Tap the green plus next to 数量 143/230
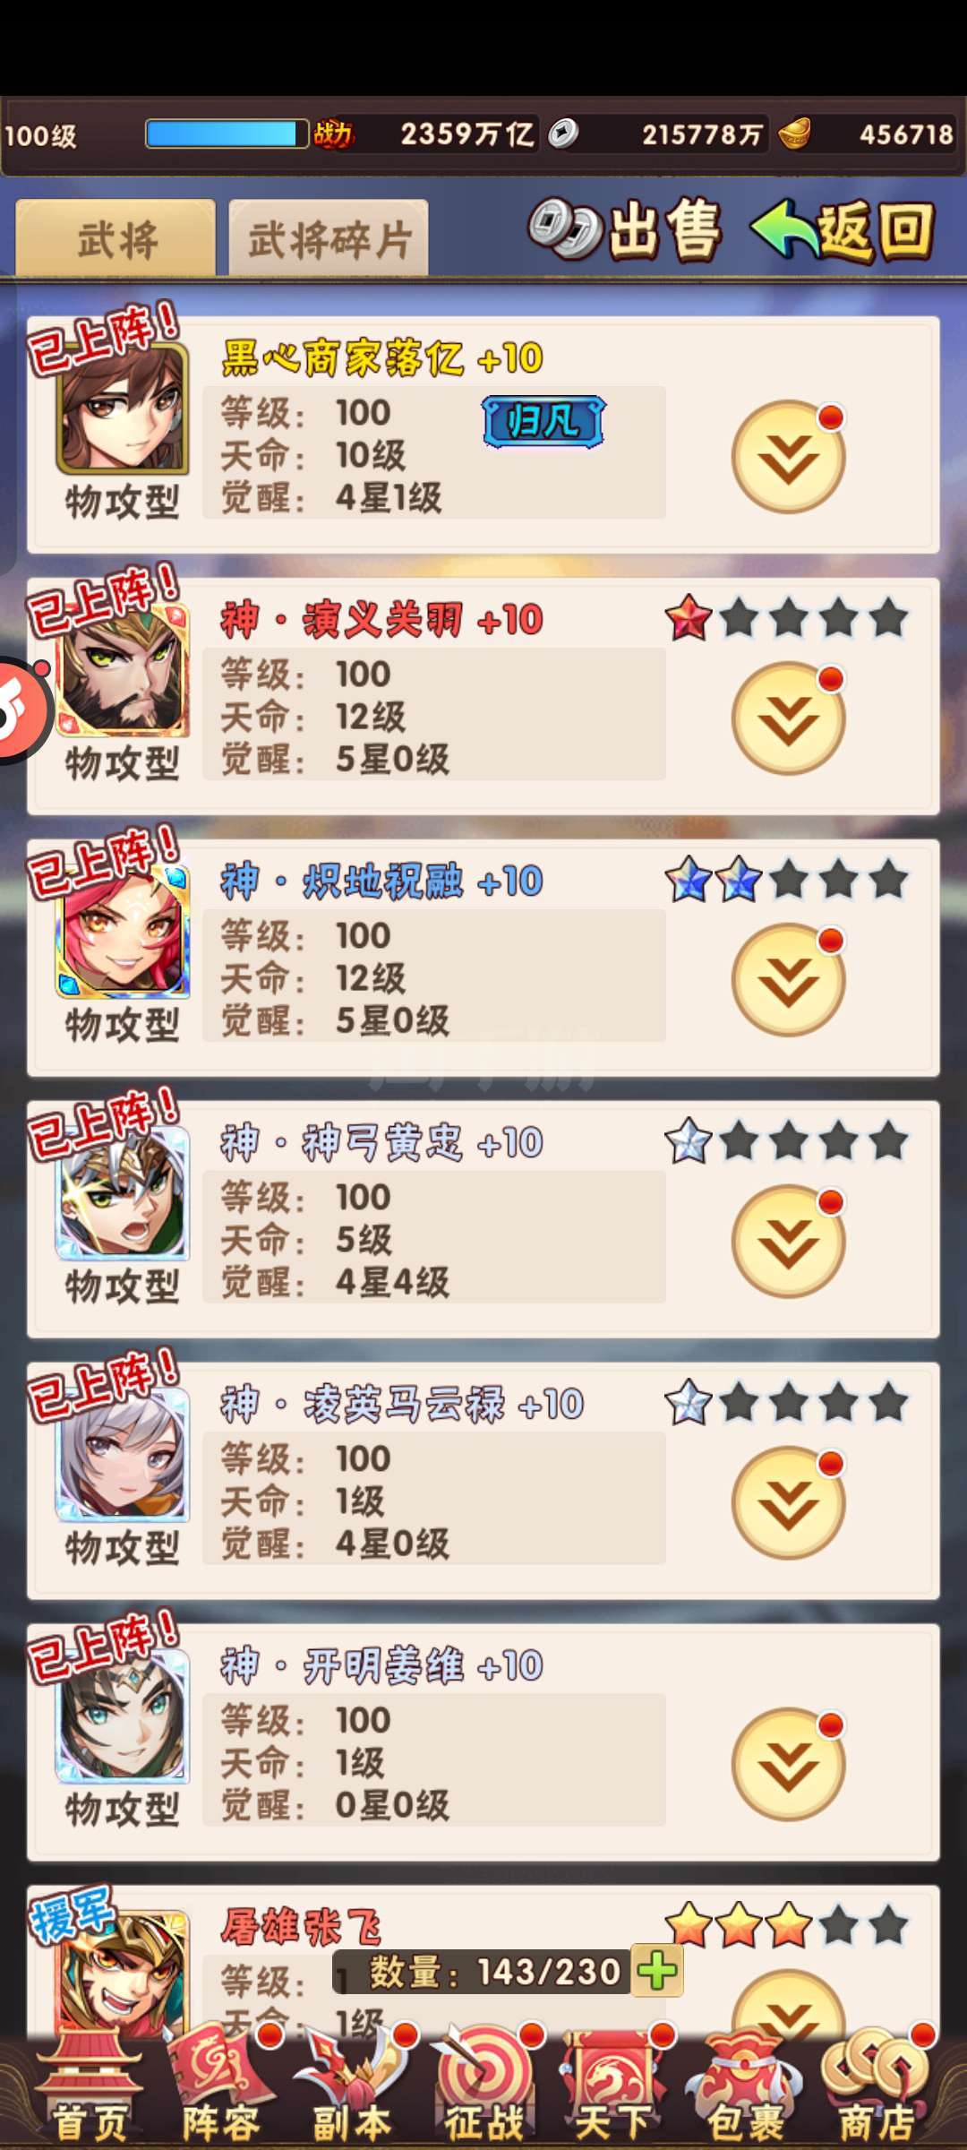The height and width of the screenshot is (2150, 967). pyautogui.click(x=657, y=1970)
